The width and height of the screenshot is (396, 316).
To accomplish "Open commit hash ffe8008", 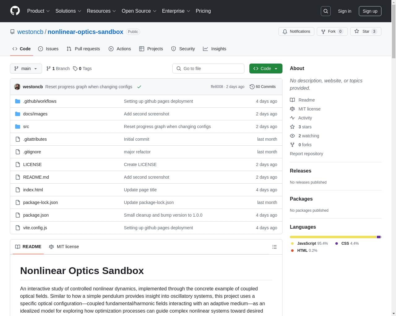I will tap(217, 87).
